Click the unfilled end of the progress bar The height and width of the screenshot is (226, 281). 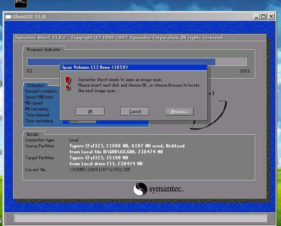231,62
